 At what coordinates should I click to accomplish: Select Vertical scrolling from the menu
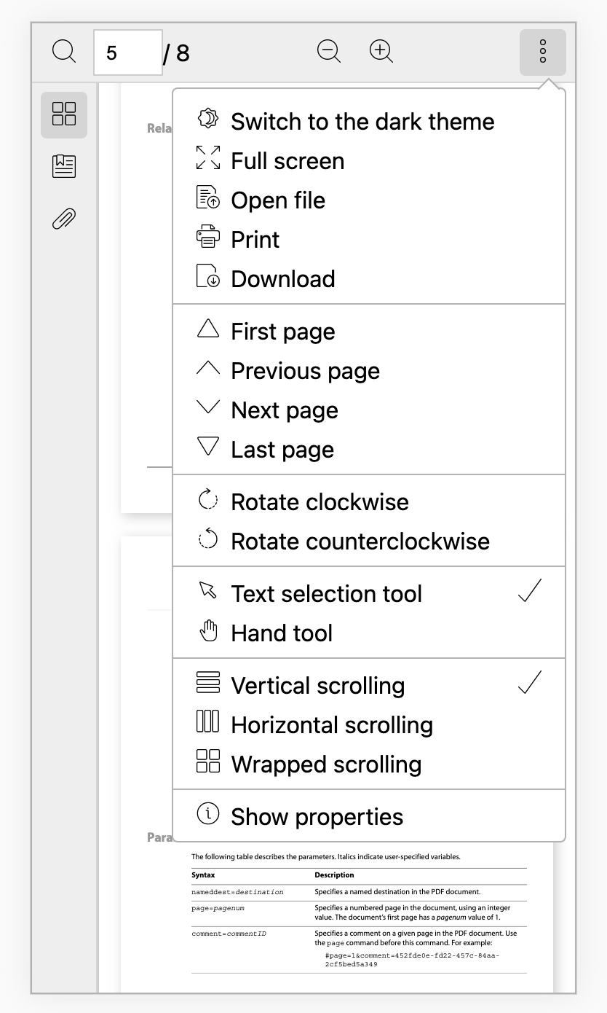coord(317,685)
